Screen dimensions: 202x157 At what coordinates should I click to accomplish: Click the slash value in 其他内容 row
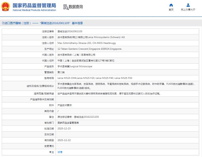tap(58, 111)
